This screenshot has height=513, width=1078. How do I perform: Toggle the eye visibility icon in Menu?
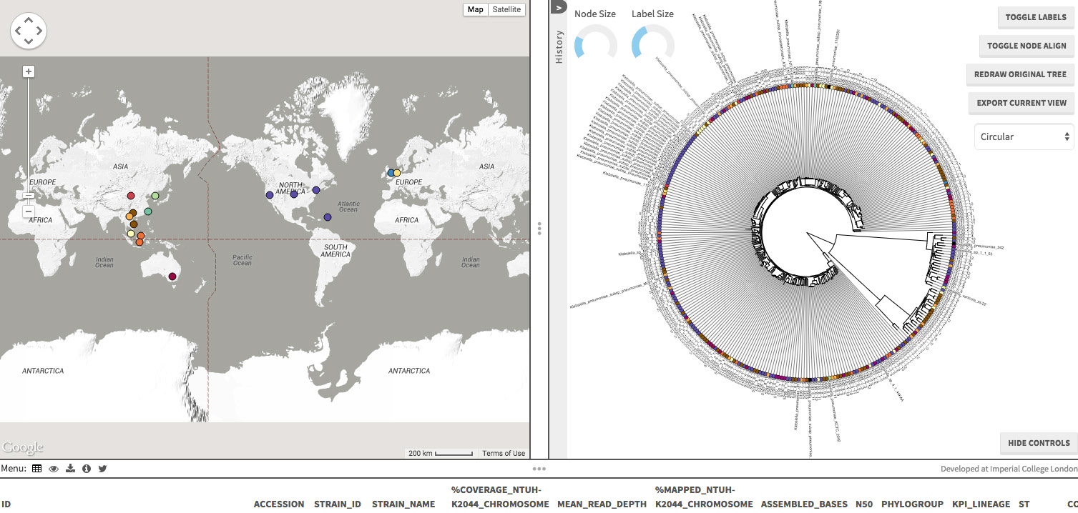click(x=54, y=469)
